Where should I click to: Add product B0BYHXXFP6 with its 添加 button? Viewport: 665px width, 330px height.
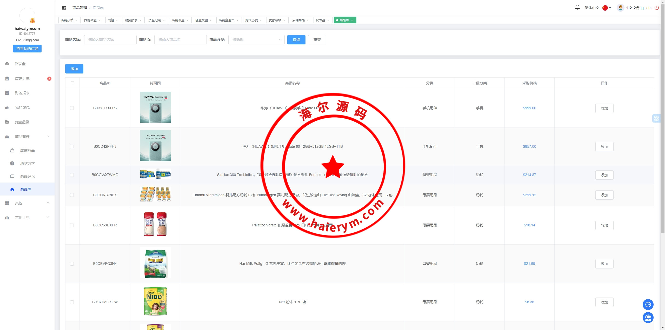click(604, 108)
